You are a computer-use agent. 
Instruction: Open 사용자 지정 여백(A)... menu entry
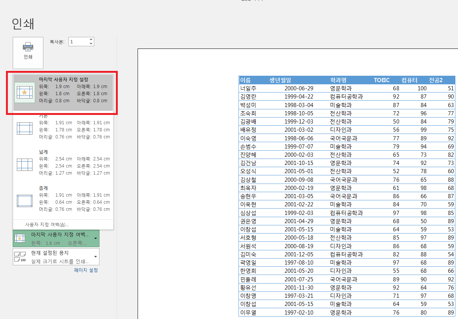coord(47,225)
